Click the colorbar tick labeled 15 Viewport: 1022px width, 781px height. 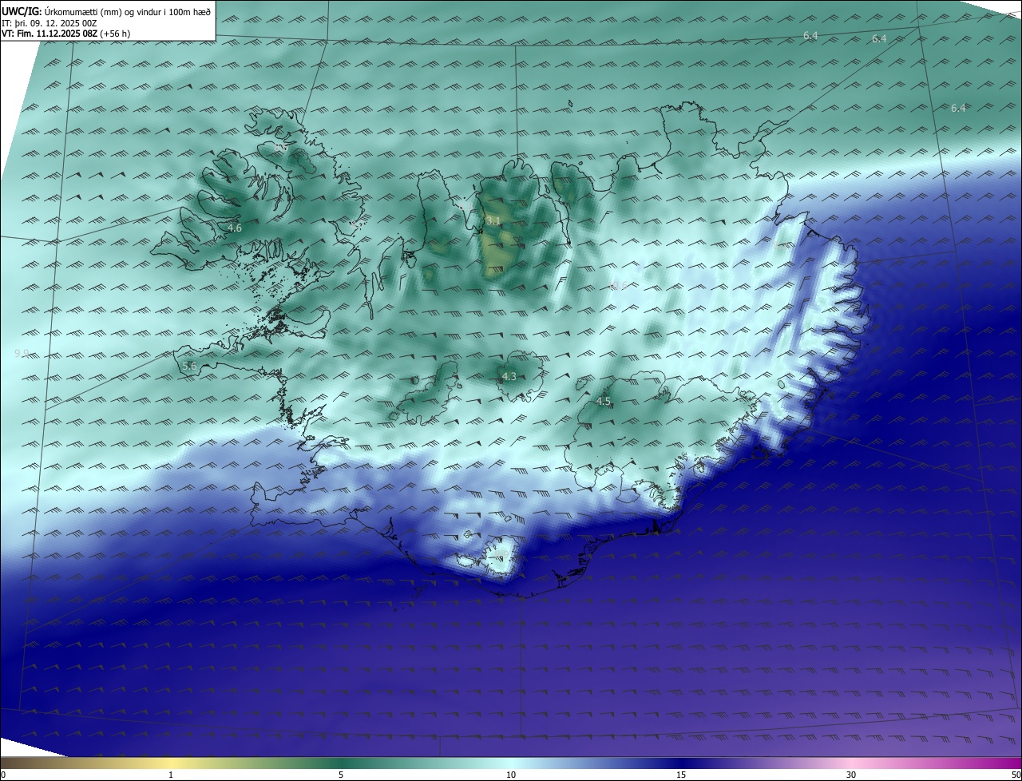click(681, 775)
